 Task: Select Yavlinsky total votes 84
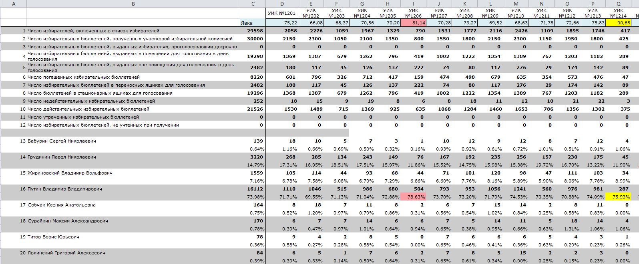pos(253,253)
